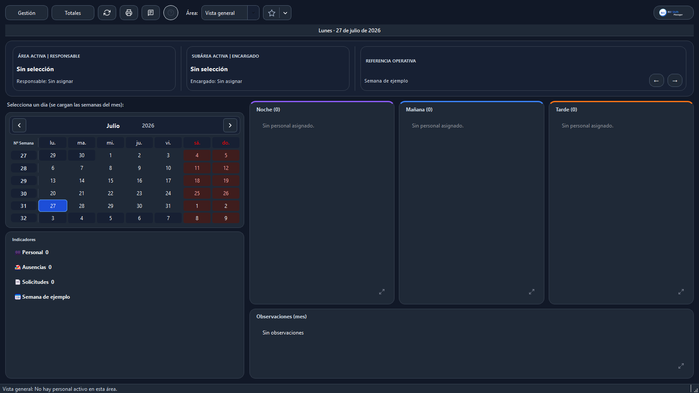Click the NV Shift Manager logo button
This screenshot has width=699, height=393.
pos(674,13)
